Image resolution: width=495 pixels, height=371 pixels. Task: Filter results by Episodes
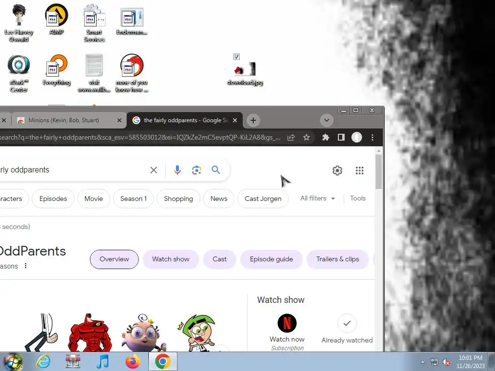(53, 199)
